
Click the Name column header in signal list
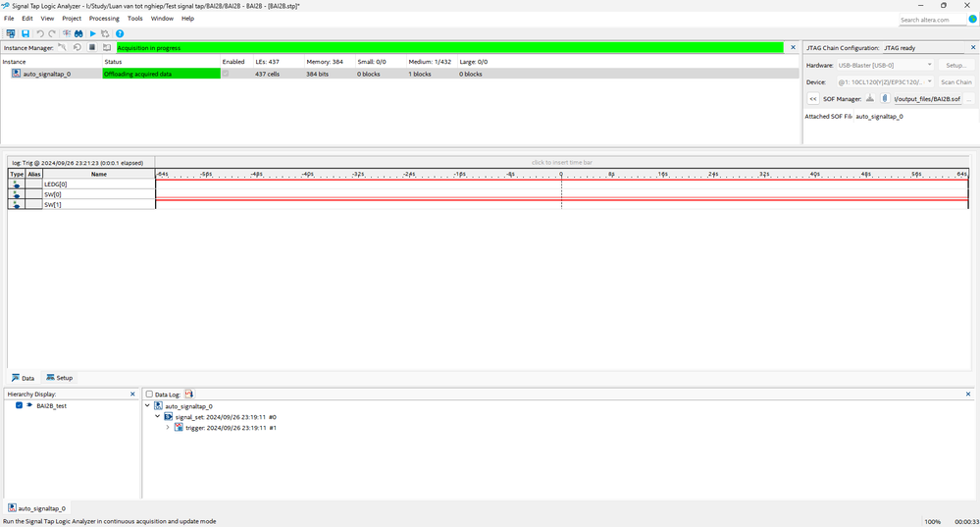(99, 175)
